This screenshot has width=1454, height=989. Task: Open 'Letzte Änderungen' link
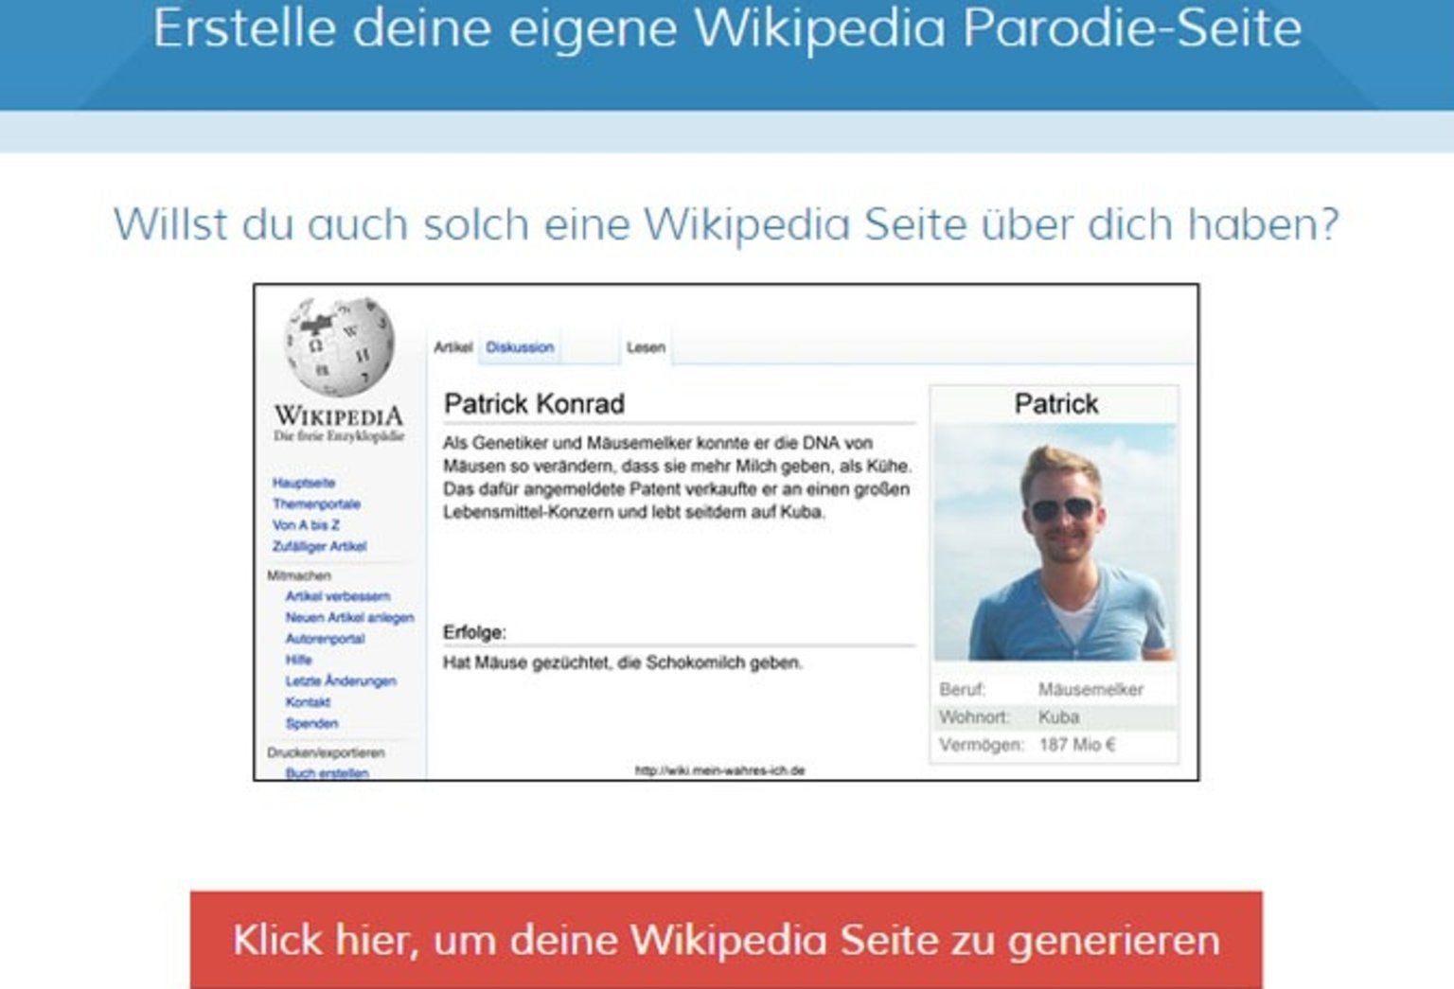point(341,680)
